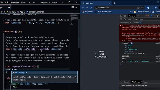This screenshot has width=160, height=90.
Task: Close the React App tab
Action: (110, 3)
